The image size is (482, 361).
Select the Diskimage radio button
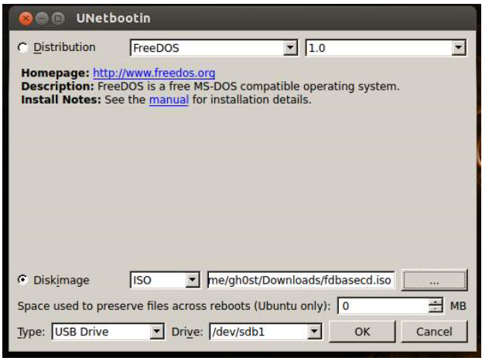click(22, 280)
